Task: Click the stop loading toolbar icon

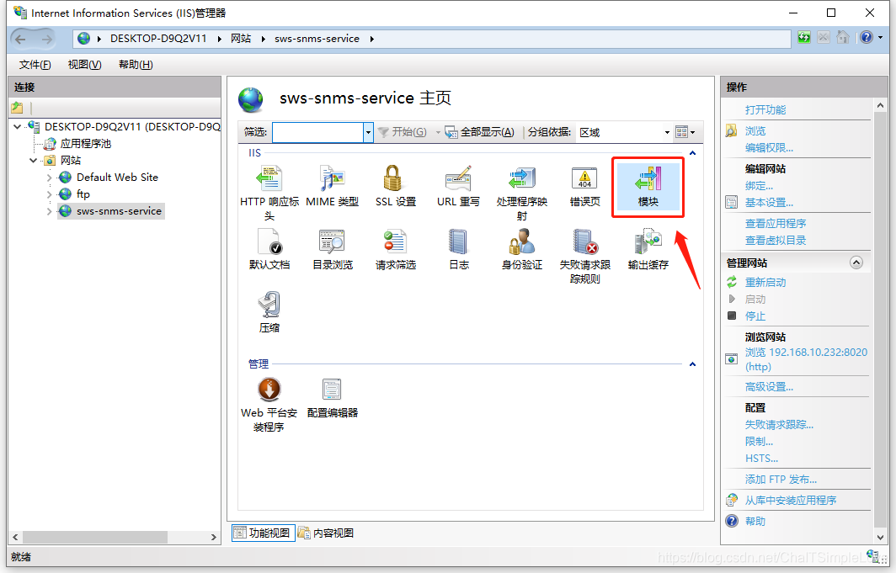Action: 823,38
